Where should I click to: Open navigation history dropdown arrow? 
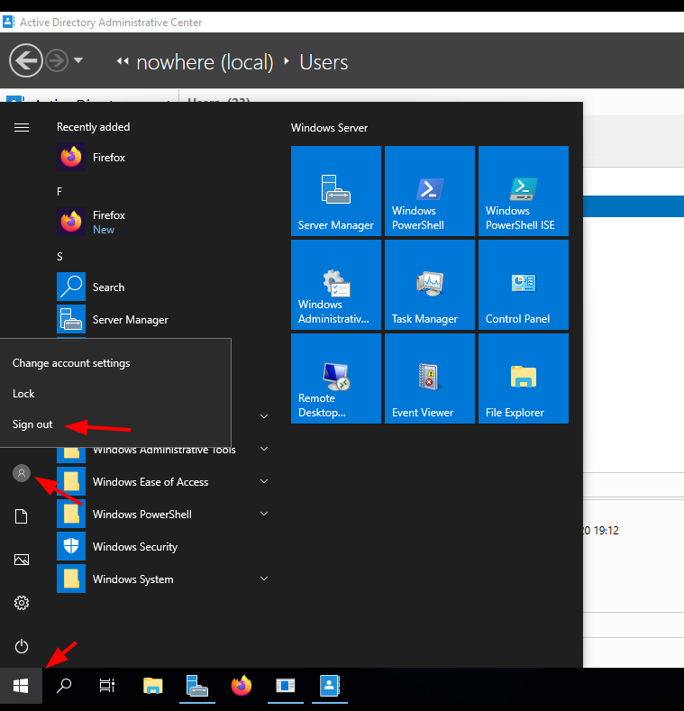coord(78,59)
